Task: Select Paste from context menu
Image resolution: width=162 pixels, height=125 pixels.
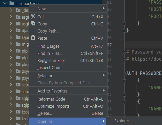Action: pyautogui.click(x=68, y=38)
